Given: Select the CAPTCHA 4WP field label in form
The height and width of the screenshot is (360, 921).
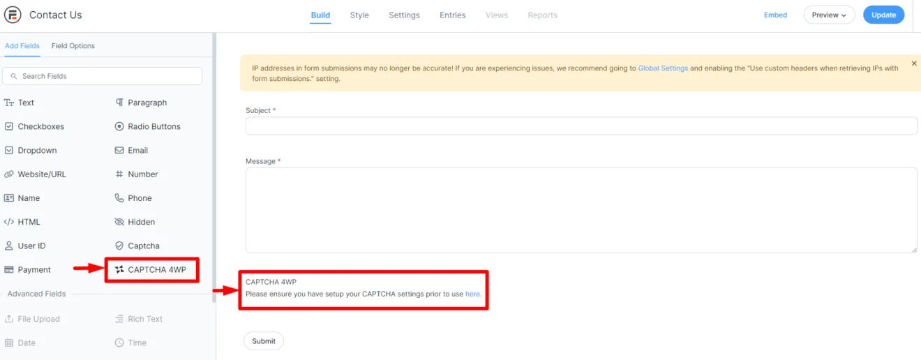Looking at the screenshot, I should 271,282.
